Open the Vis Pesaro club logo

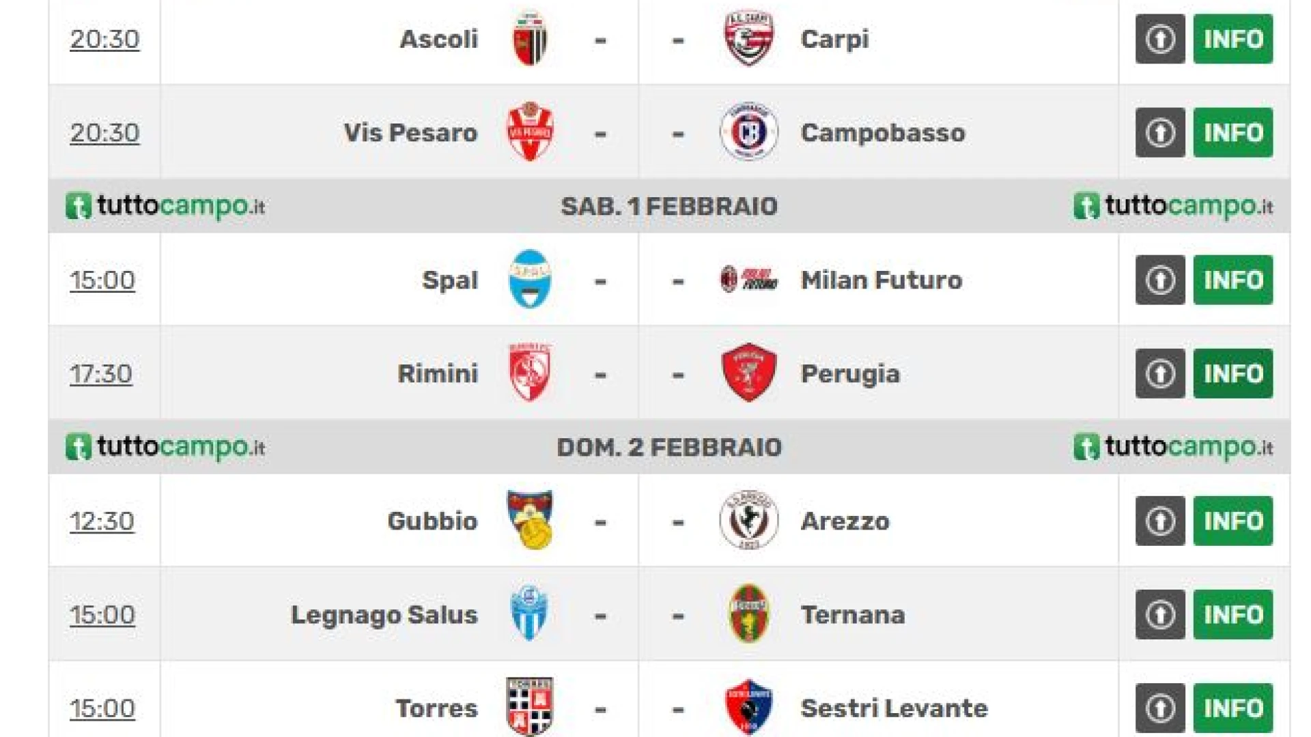[530, 132]
